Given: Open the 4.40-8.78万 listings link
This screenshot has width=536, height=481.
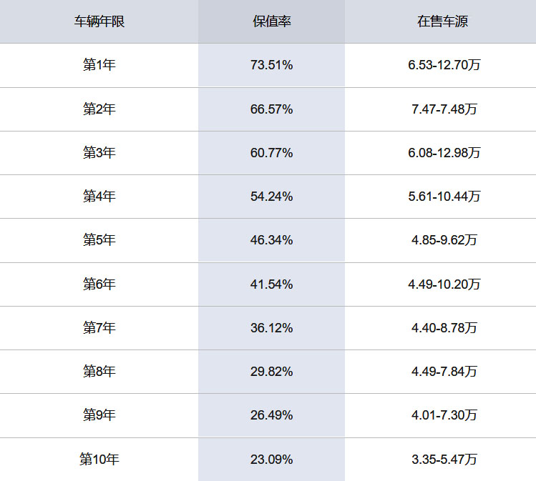Looking at the screenshot, I should tap(444, 328).
